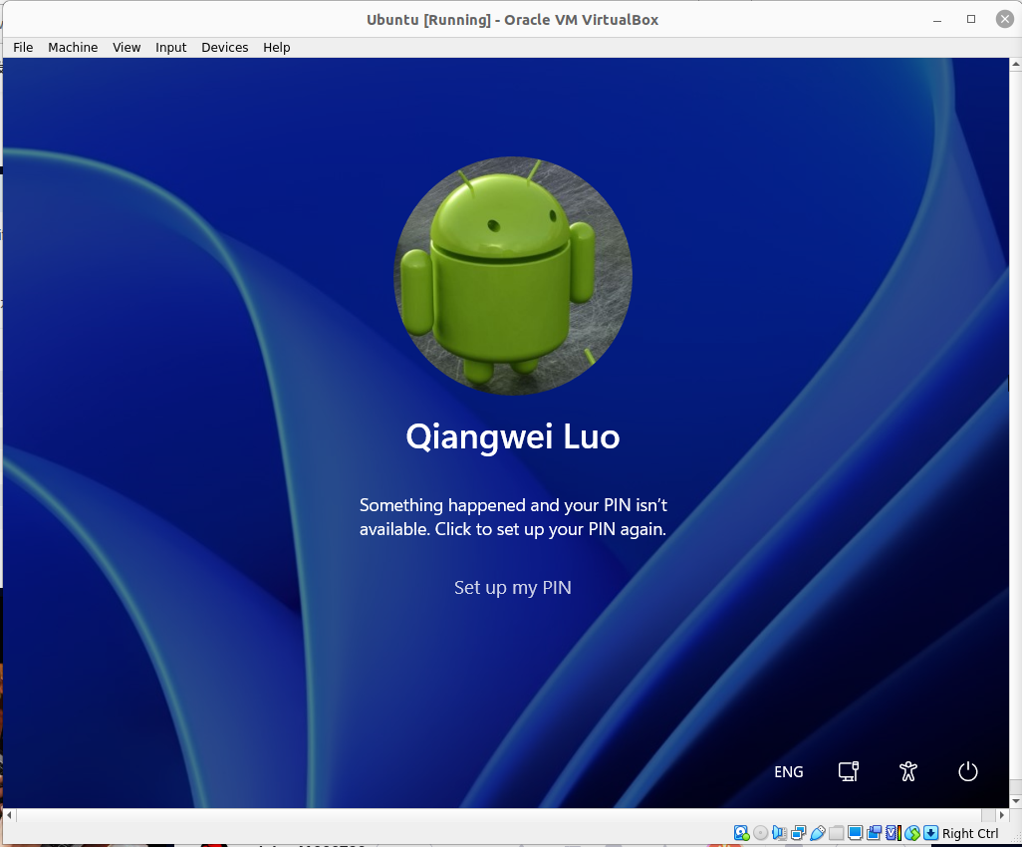
Task: Click the vertical scrollbar down arrow
Action: (x=1015, y=801)
